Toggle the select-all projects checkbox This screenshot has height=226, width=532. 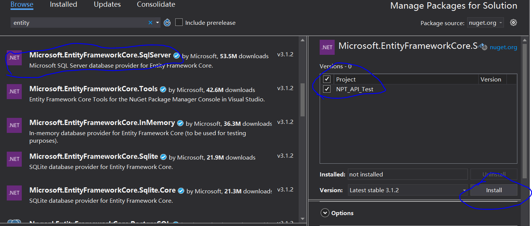click(327, 79)
